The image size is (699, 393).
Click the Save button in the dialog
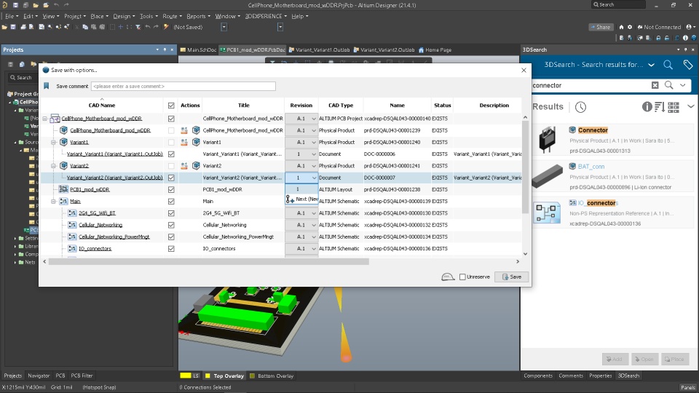[511, 277]
